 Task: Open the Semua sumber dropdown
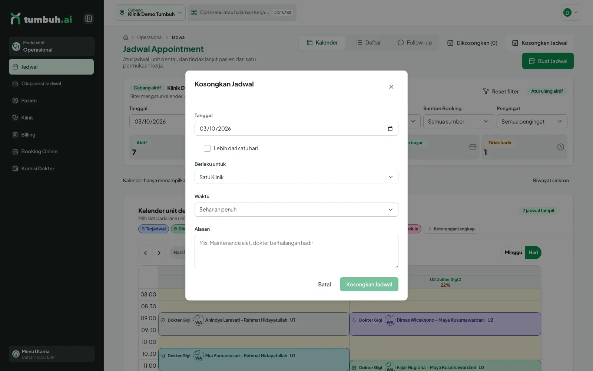(458, 121)
